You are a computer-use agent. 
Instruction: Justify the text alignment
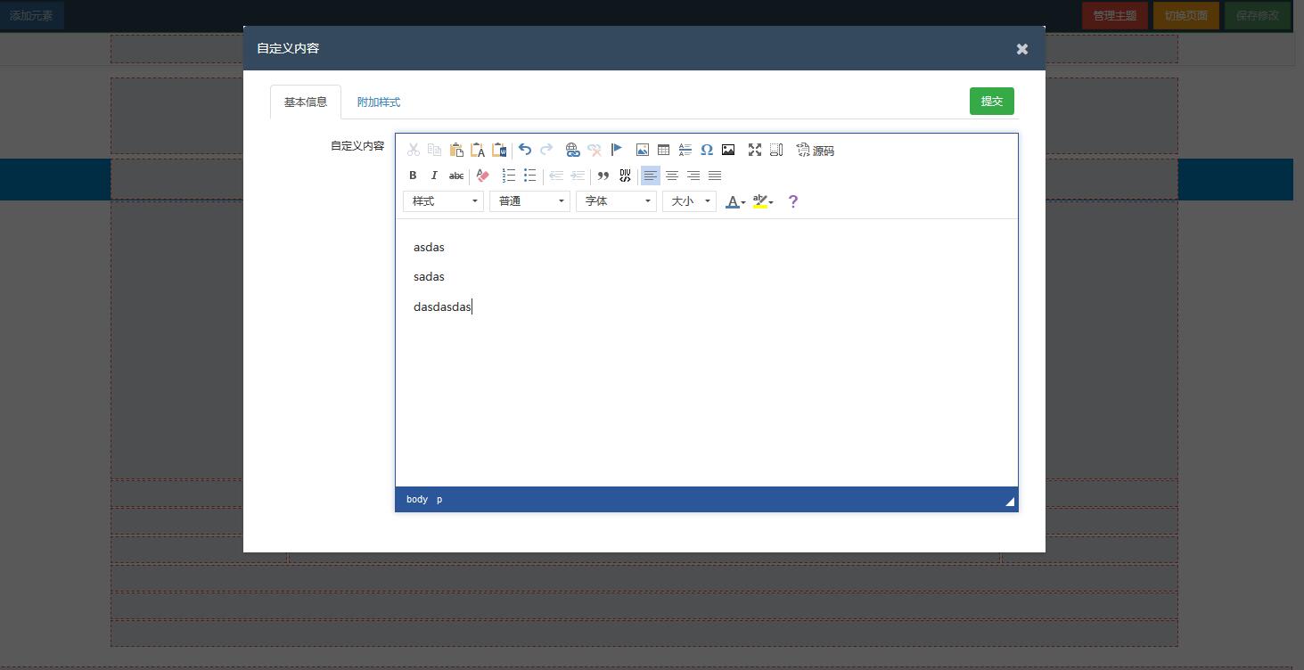tap(715, 176)
